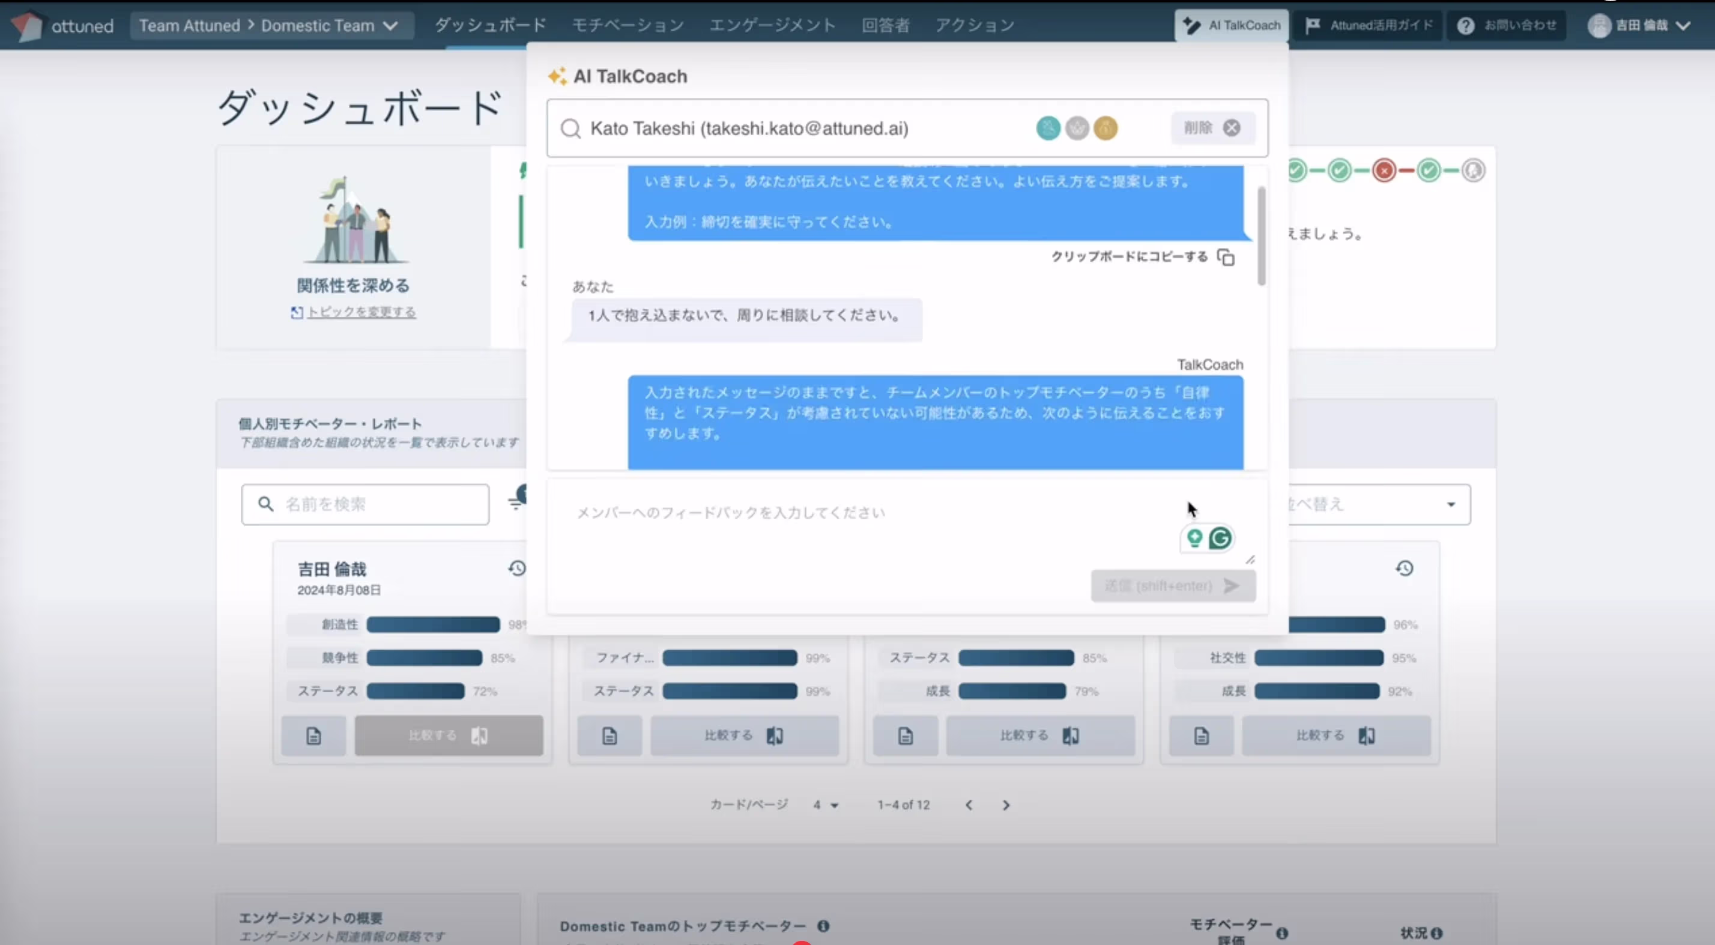Click the gray motivator badge icon
This screenshot has height=945, width=1715.
point(1077,128)
